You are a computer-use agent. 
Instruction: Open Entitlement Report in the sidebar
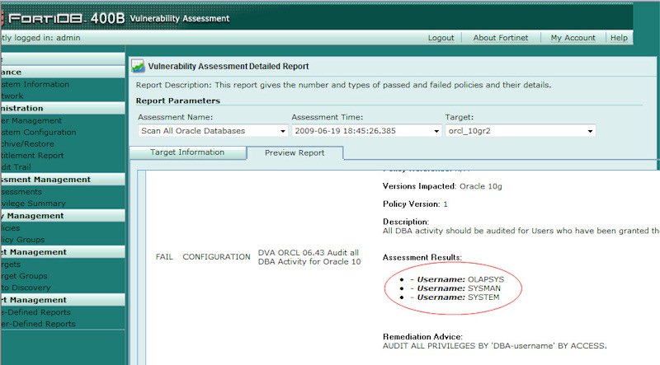point(32,155)
